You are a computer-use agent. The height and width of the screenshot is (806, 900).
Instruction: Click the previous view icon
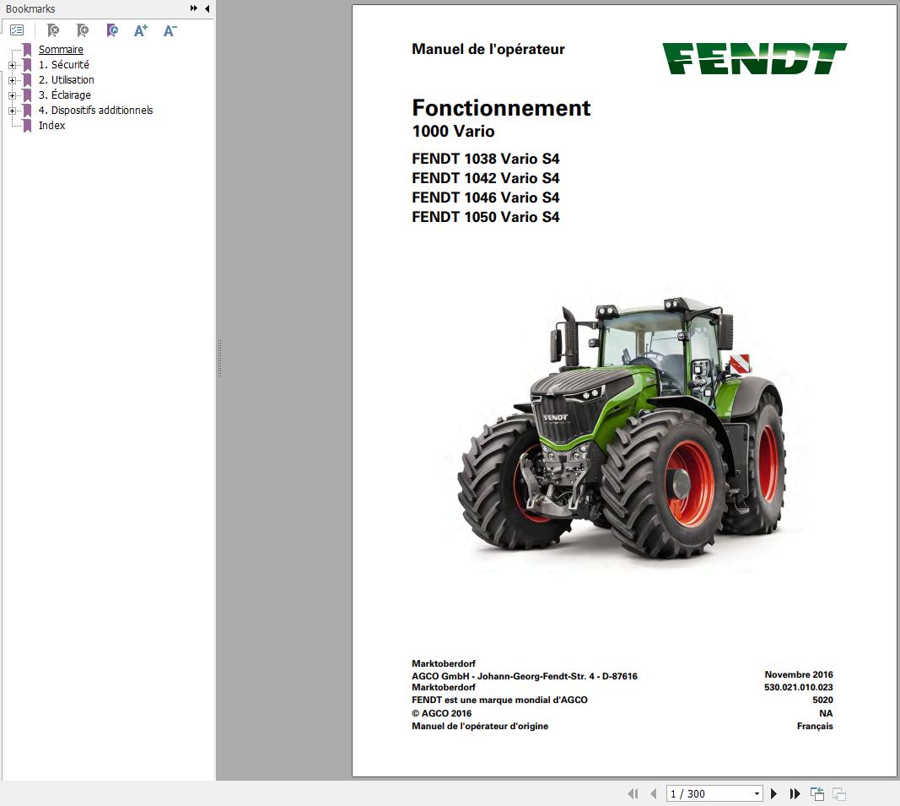(816, 794)
